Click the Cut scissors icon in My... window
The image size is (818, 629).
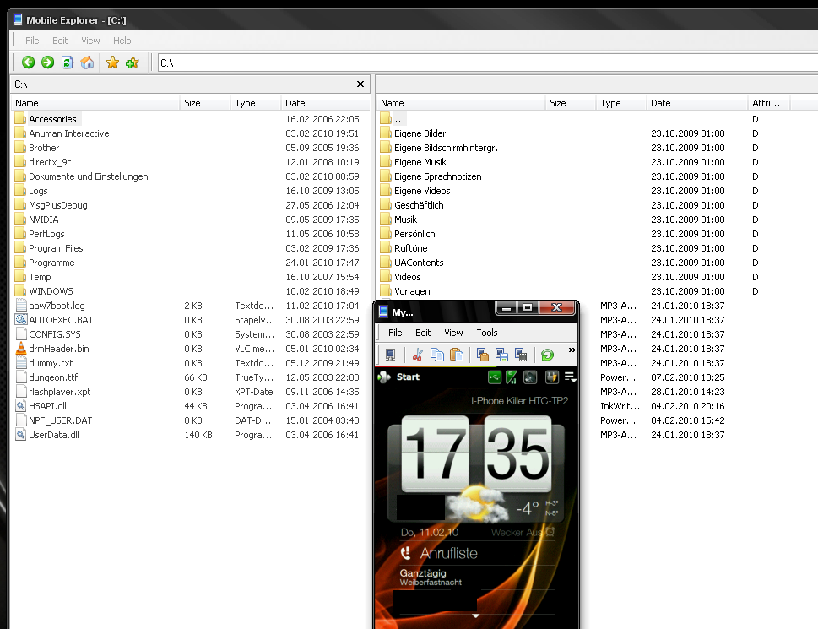[x=417, y=355]
